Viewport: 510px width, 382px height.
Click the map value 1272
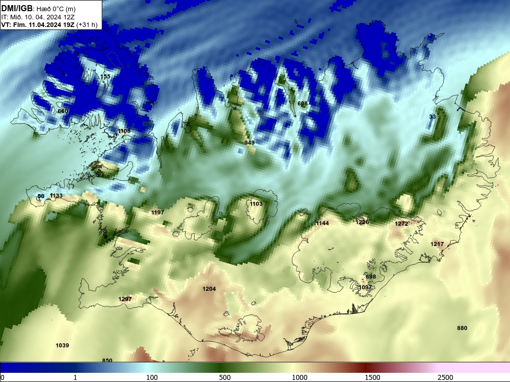pyautogui.click(x=401, y=224)
